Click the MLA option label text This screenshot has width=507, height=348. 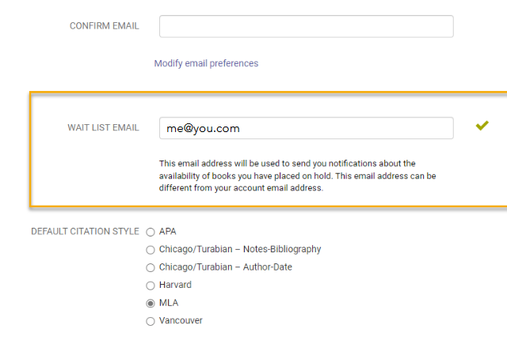tap(168, 303)
